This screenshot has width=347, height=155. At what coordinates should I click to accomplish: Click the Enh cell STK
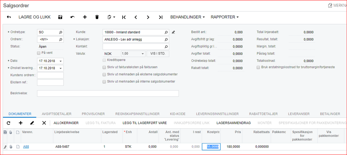[130, 147]
